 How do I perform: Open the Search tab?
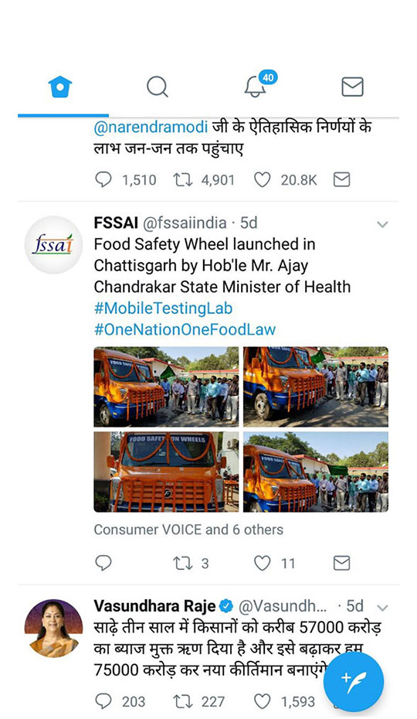coord(158,87)
